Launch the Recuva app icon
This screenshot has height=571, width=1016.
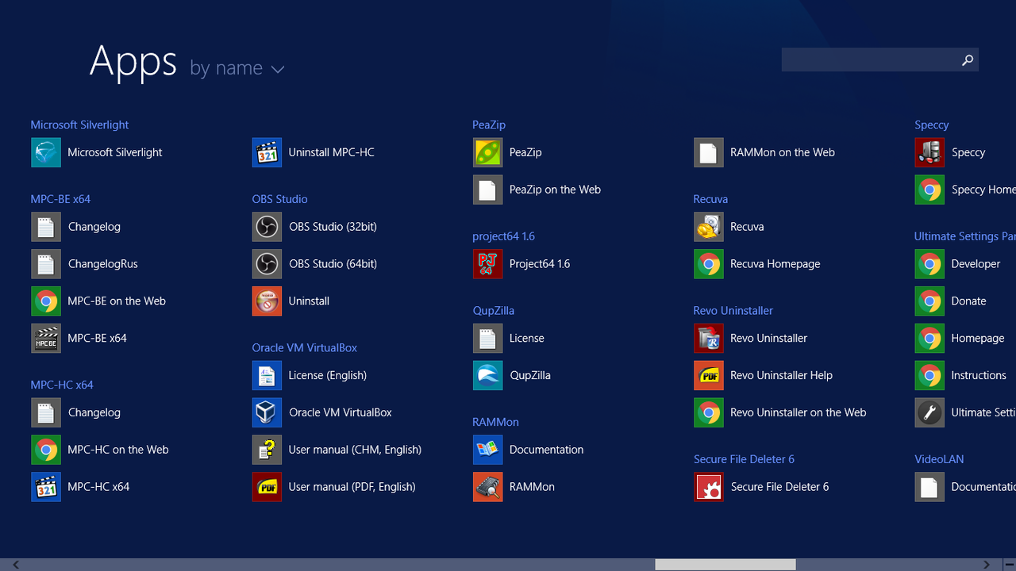point(708,226)
